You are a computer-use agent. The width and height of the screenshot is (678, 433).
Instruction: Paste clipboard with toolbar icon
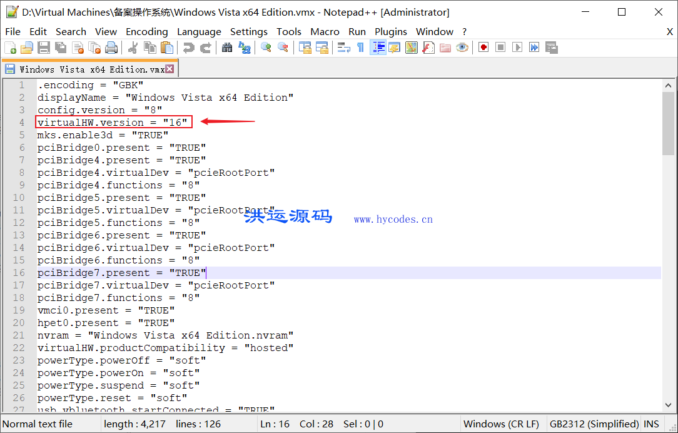[x=167, y=48]
